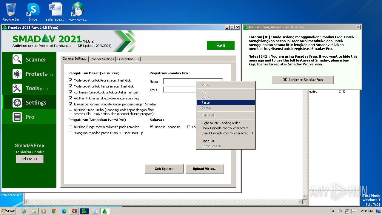Toggle Aktifkan klik kanan di explorer
The height and width of the screenshot is (215, 382).
click(70, 98)
